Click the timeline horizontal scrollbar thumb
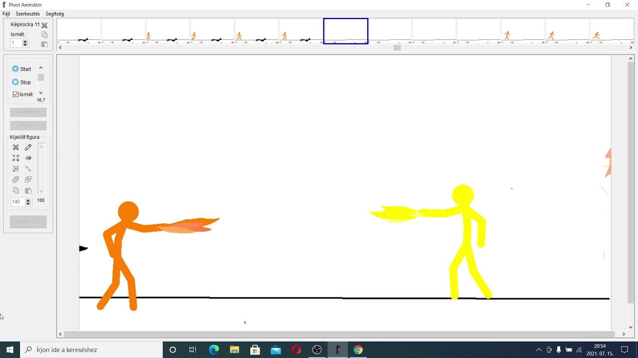The image size is (638, 358). tap(397, 48)
